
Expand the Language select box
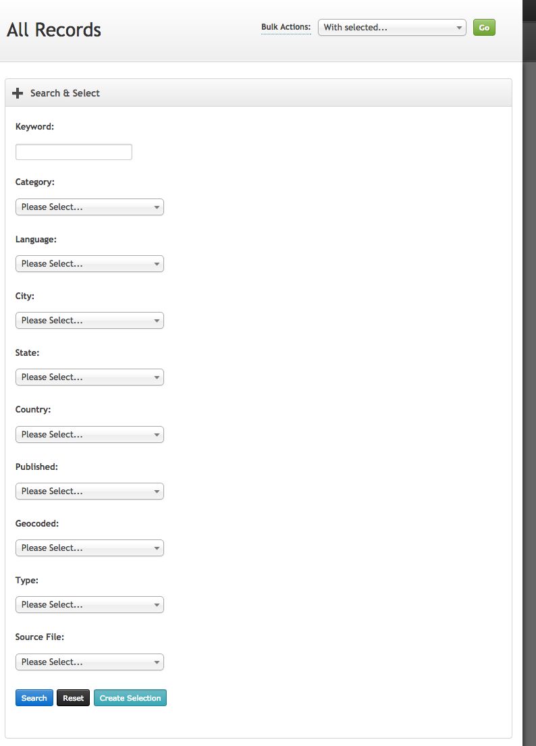pos(89,263)
